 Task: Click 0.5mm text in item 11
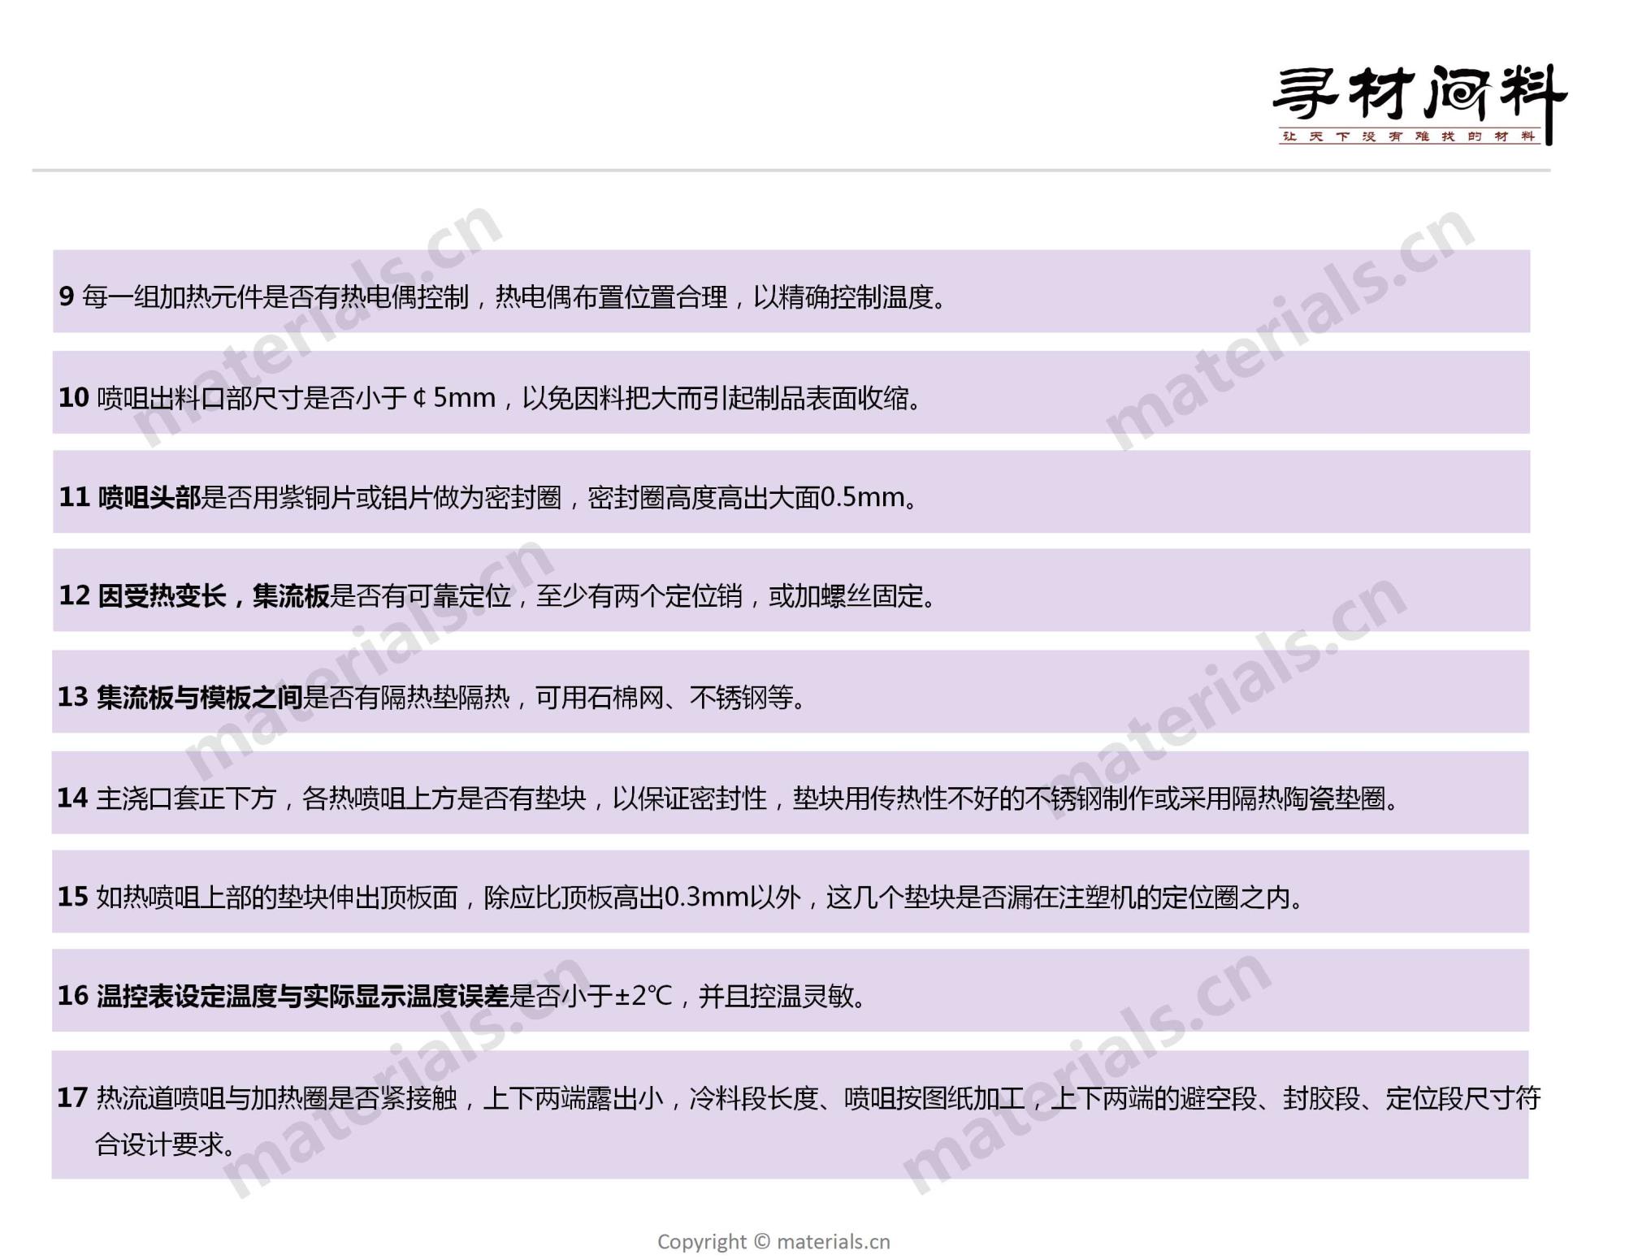pos(863,497)
